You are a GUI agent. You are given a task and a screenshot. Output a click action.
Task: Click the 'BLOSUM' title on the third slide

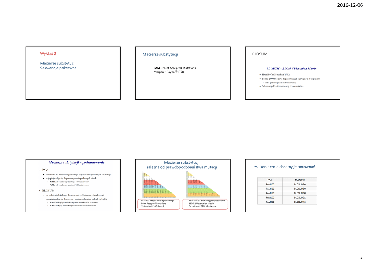tap(260, 54)
